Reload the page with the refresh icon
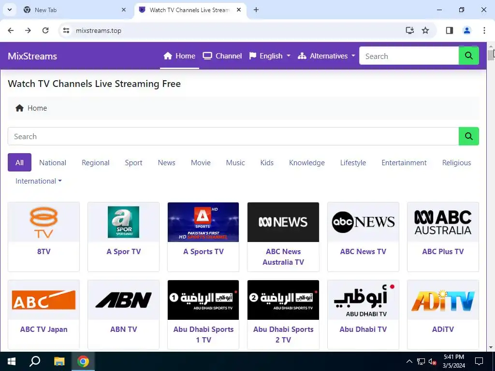 point(45,30)
